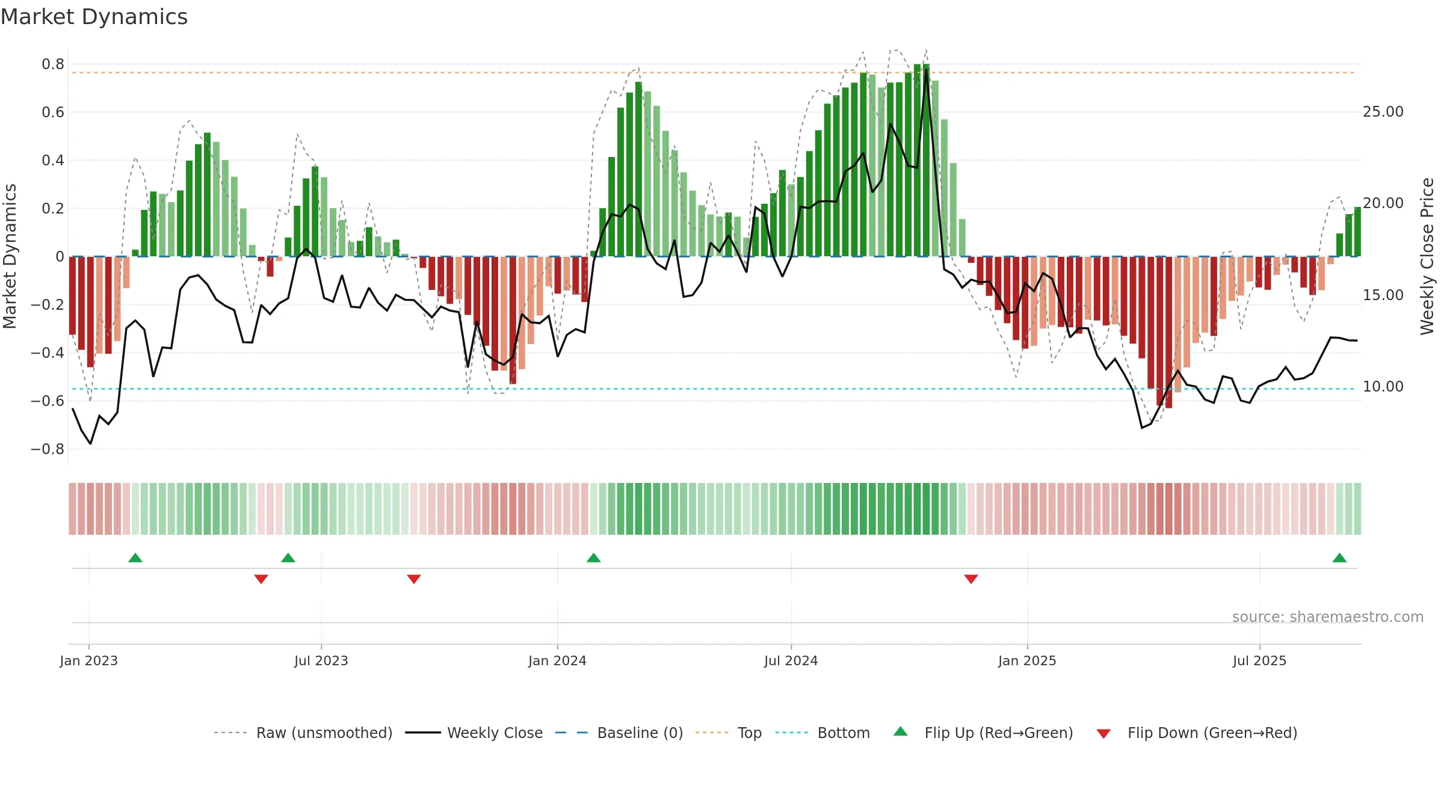Toggle the Raw (unsmoothed) legend entry
The height and width of the screenshot is (812, 1444).
(x=303, y=733)
